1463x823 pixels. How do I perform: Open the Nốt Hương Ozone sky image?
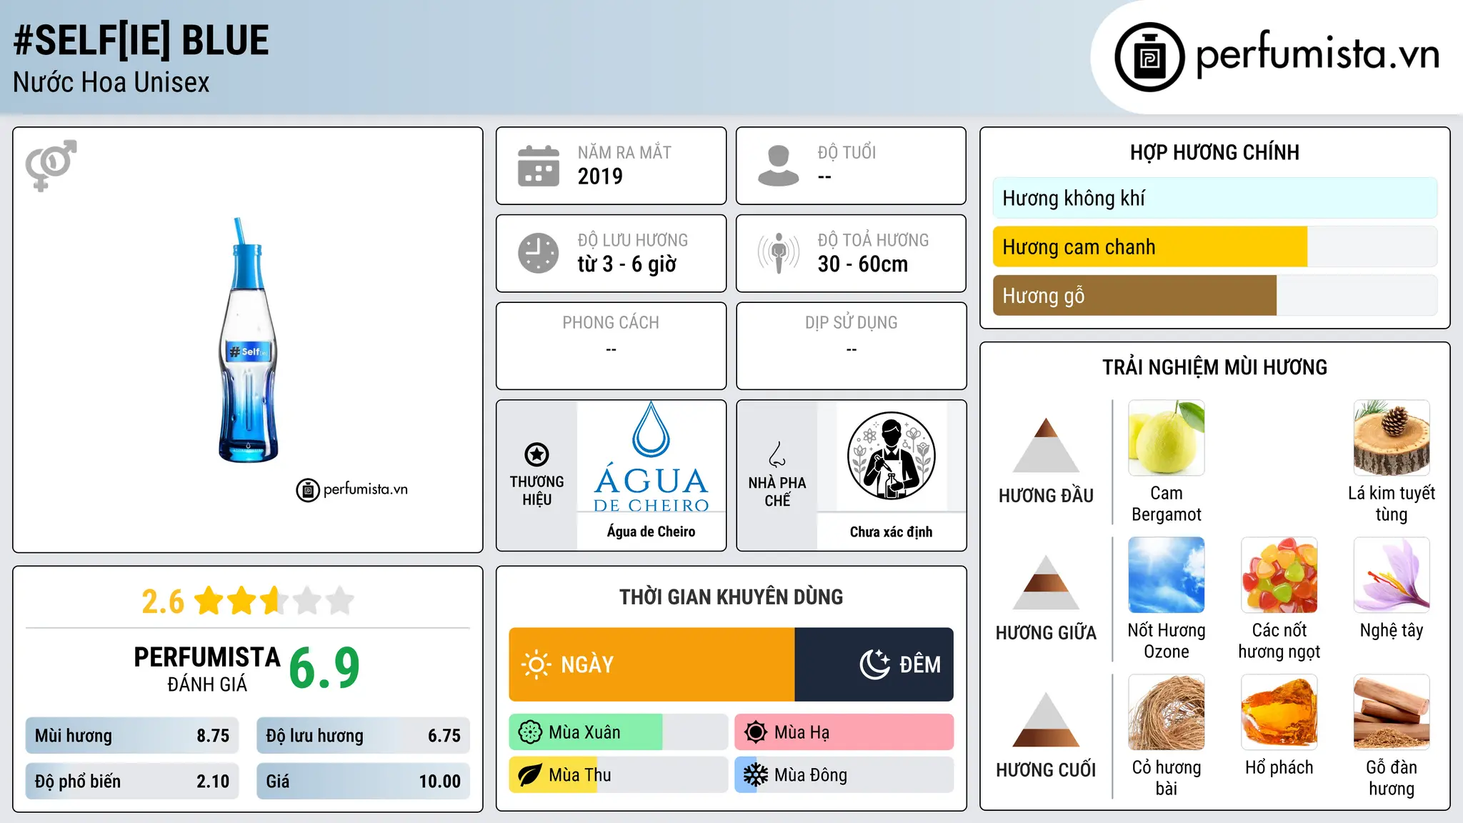pos(1167,575)
